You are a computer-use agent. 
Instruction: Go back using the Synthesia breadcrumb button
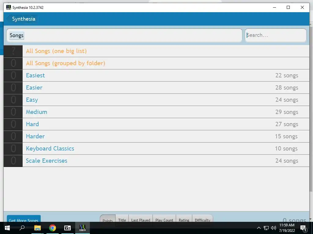(22, 19)
